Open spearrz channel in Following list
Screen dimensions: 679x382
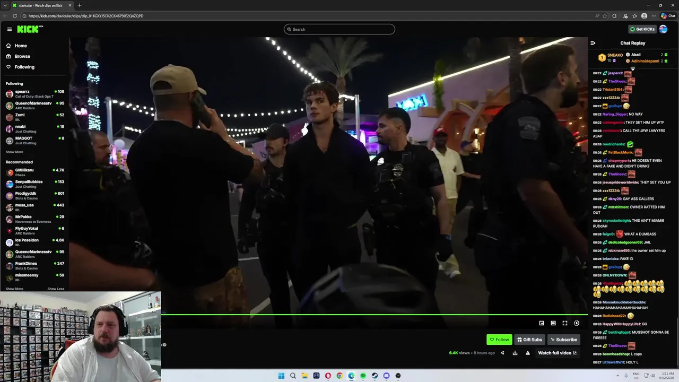(x=34, y=93)
